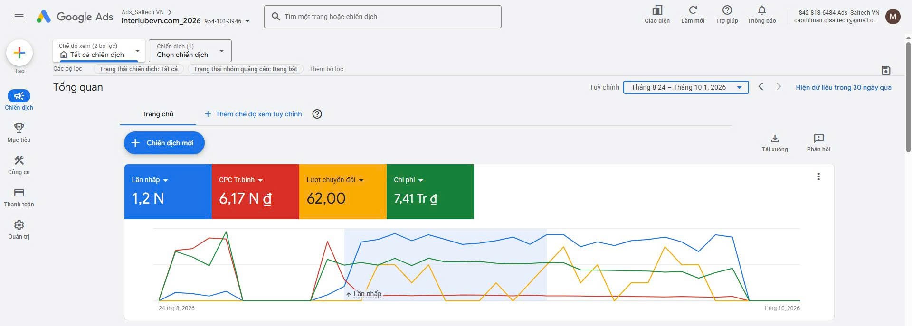Viewport: 912px width, 326px height.
Task: Open Thông báo notifications bell
Action: click(x=761, y=14)
